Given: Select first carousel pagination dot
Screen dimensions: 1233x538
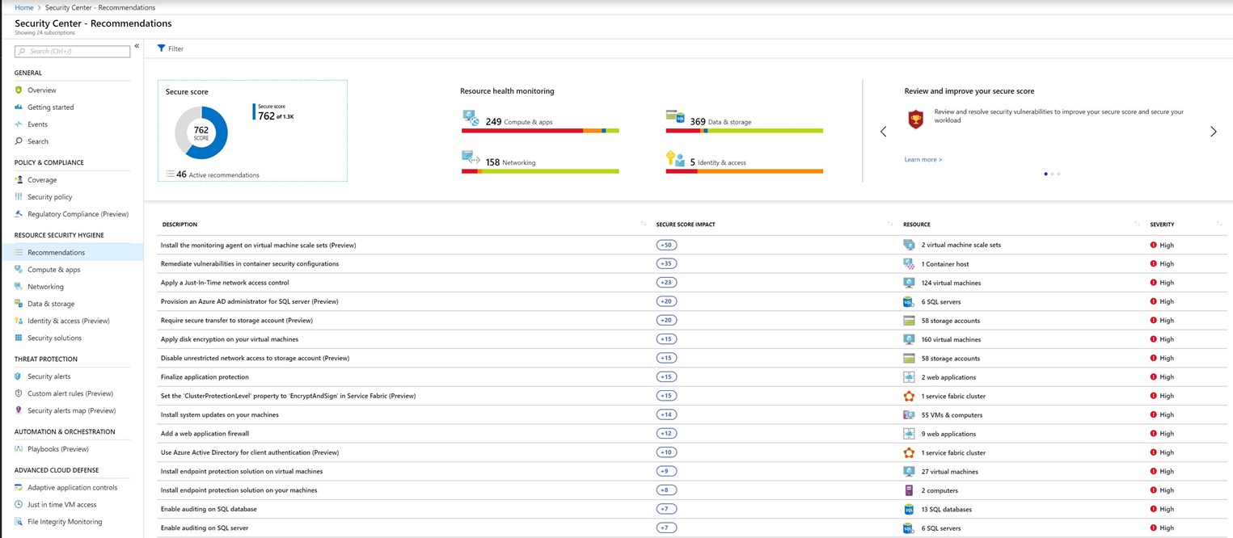Looking at the screenshot, I should 1045,174.
